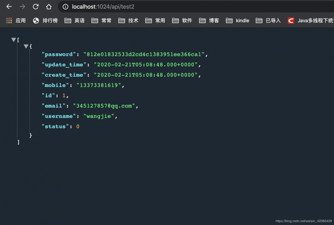Open the 软件 bookmarks folder
This screenshot has width=334, height=225.
coord(175,20)
